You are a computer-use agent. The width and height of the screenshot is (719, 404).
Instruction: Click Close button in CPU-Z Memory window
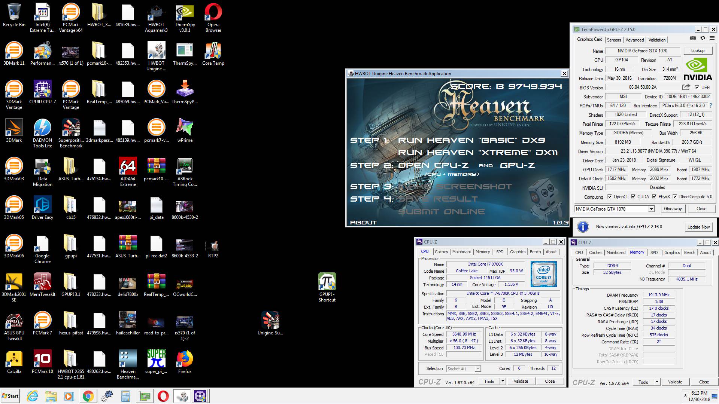704,382
